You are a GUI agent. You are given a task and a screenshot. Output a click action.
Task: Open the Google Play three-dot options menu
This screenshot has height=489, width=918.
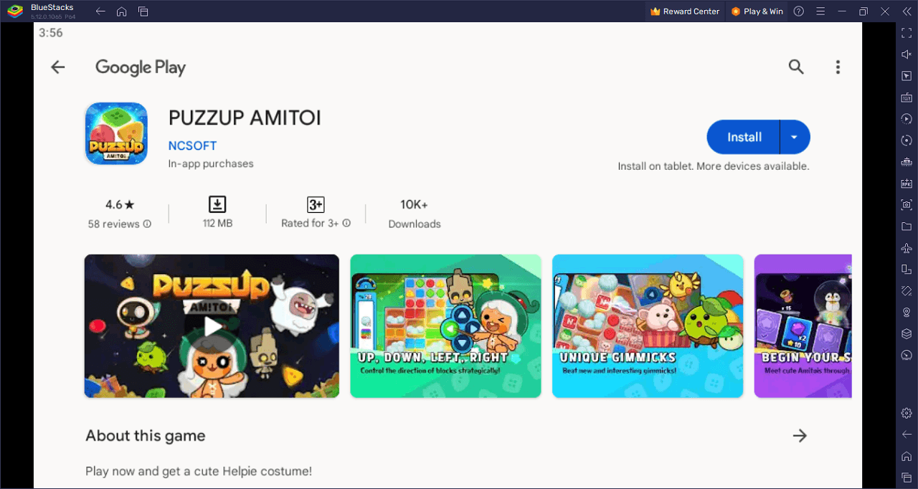coord(838,67)
